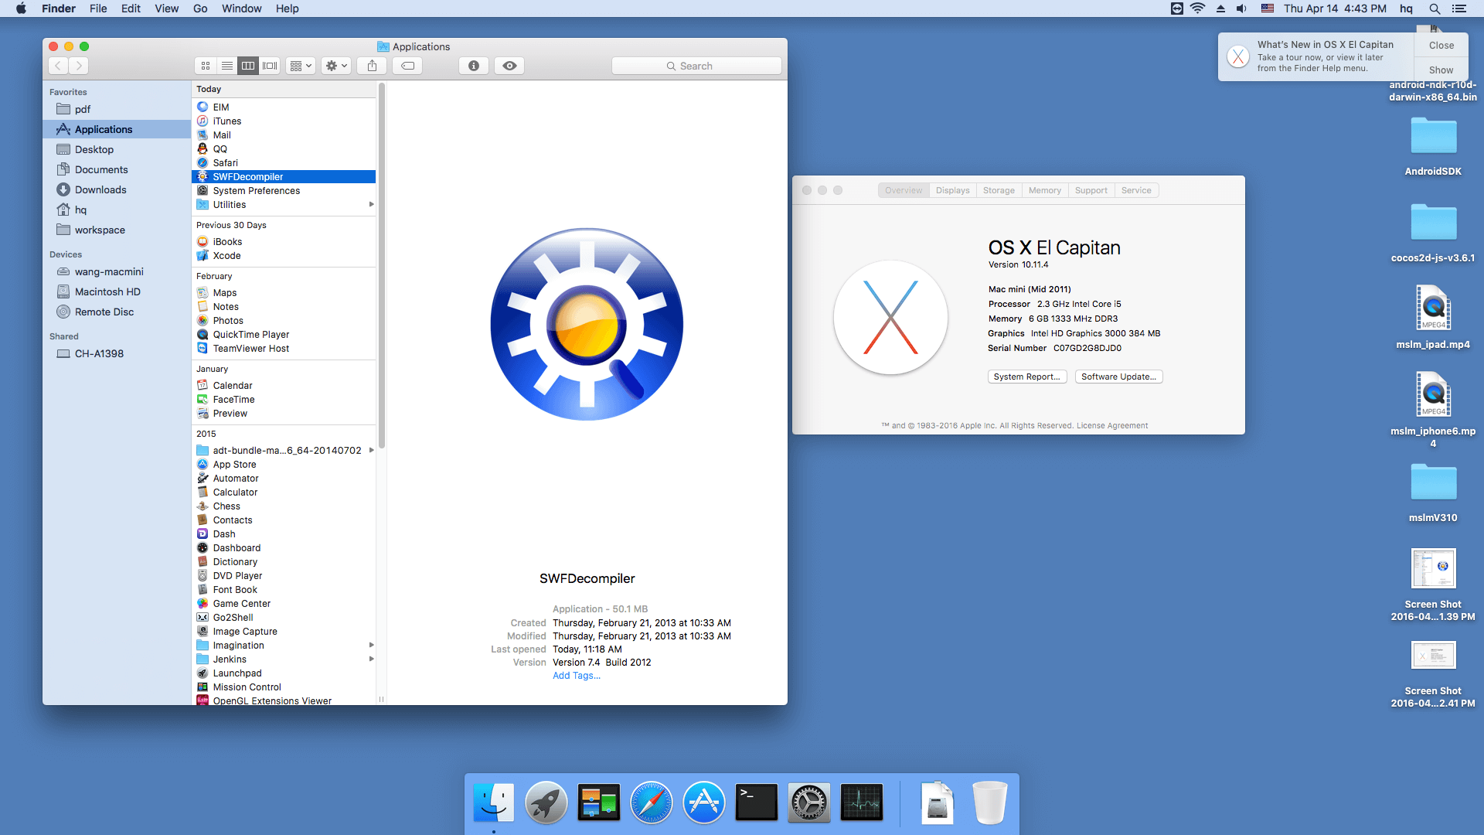Toggle the back navigation arrow in Finder

pyautogui.click(x=59, y=65)
